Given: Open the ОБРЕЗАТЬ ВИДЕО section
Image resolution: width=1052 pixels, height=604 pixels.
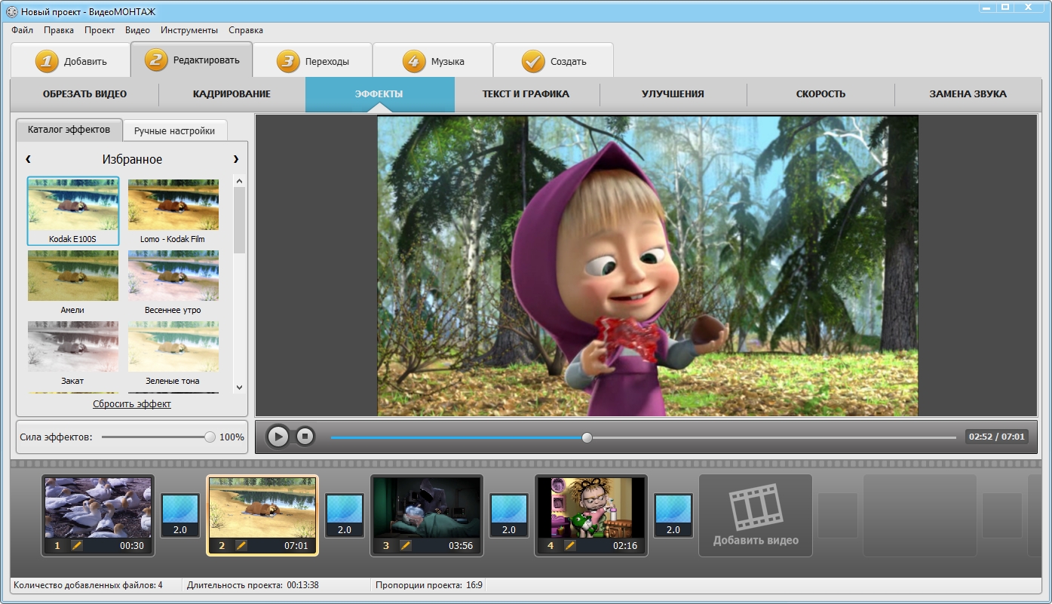Looking at the screenshot, I should coord(84,94).
